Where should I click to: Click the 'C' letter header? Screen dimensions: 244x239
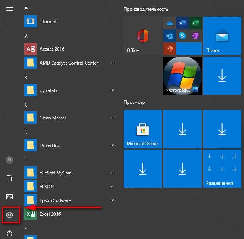(26, 105)
